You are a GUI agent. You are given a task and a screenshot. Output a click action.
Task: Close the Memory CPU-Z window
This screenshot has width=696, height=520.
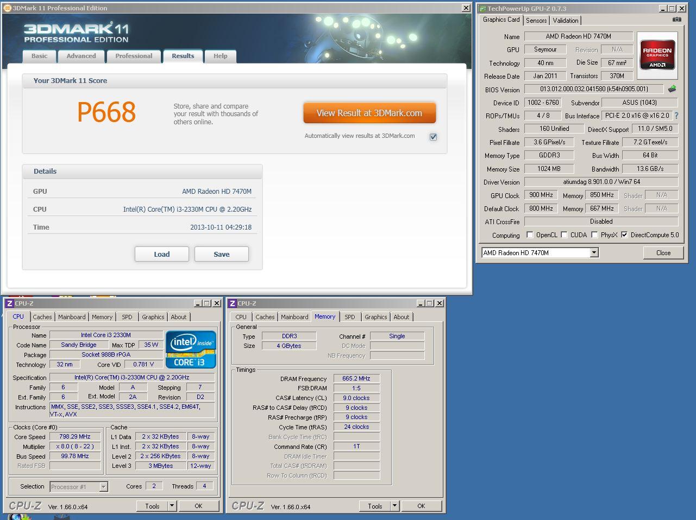440,303
